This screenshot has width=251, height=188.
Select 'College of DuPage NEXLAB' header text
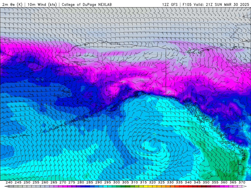(87, 4)
